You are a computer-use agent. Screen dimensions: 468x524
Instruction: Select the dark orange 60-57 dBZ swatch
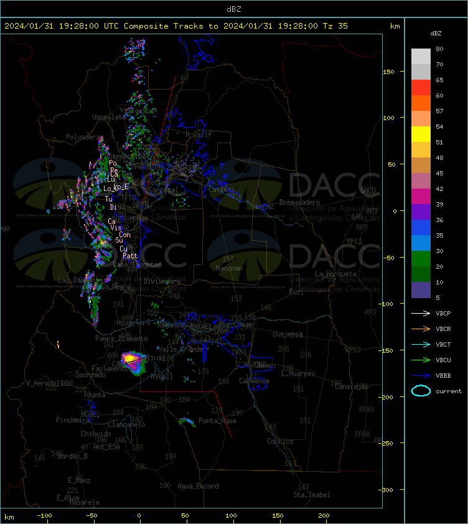coord(421,103)
